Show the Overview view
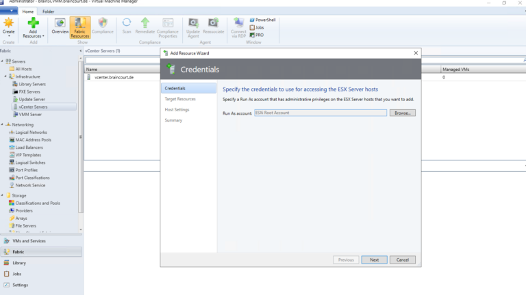526x295 pixels. (60, 26)
